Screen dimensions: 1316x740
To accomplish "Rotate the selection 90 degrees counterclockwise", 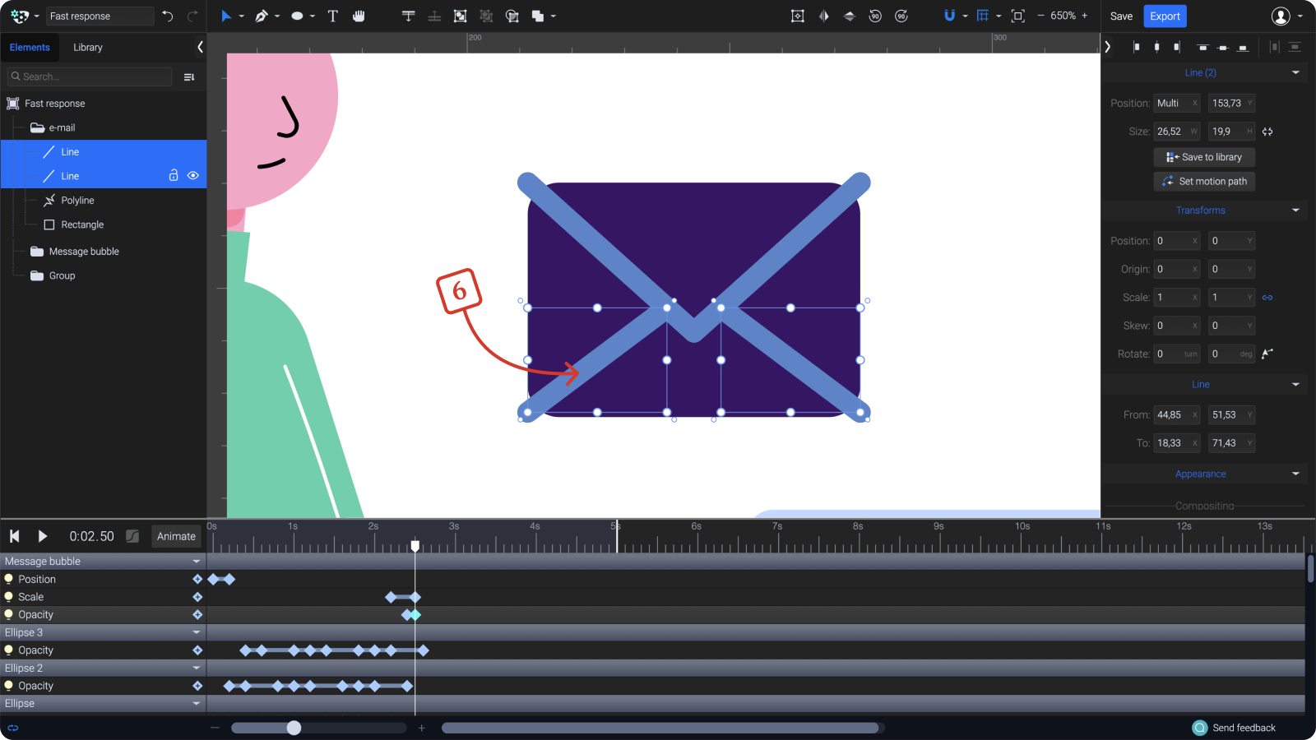I will tap(875, 16).
